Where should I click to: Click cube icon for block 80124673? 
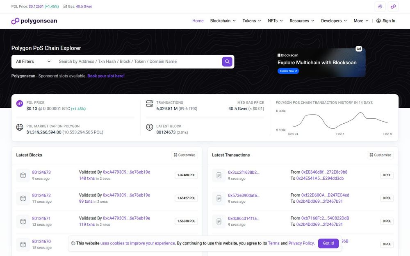[x=23, y=176]
